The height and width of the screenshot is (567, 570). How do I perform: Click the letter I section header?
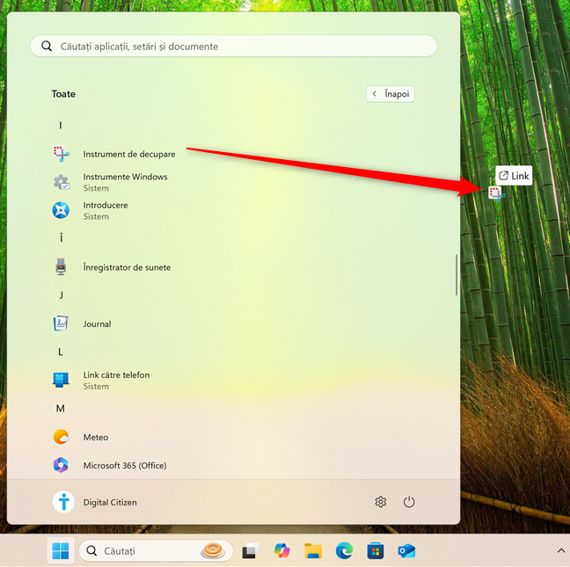pyautogui.click(x=61, y=126)
